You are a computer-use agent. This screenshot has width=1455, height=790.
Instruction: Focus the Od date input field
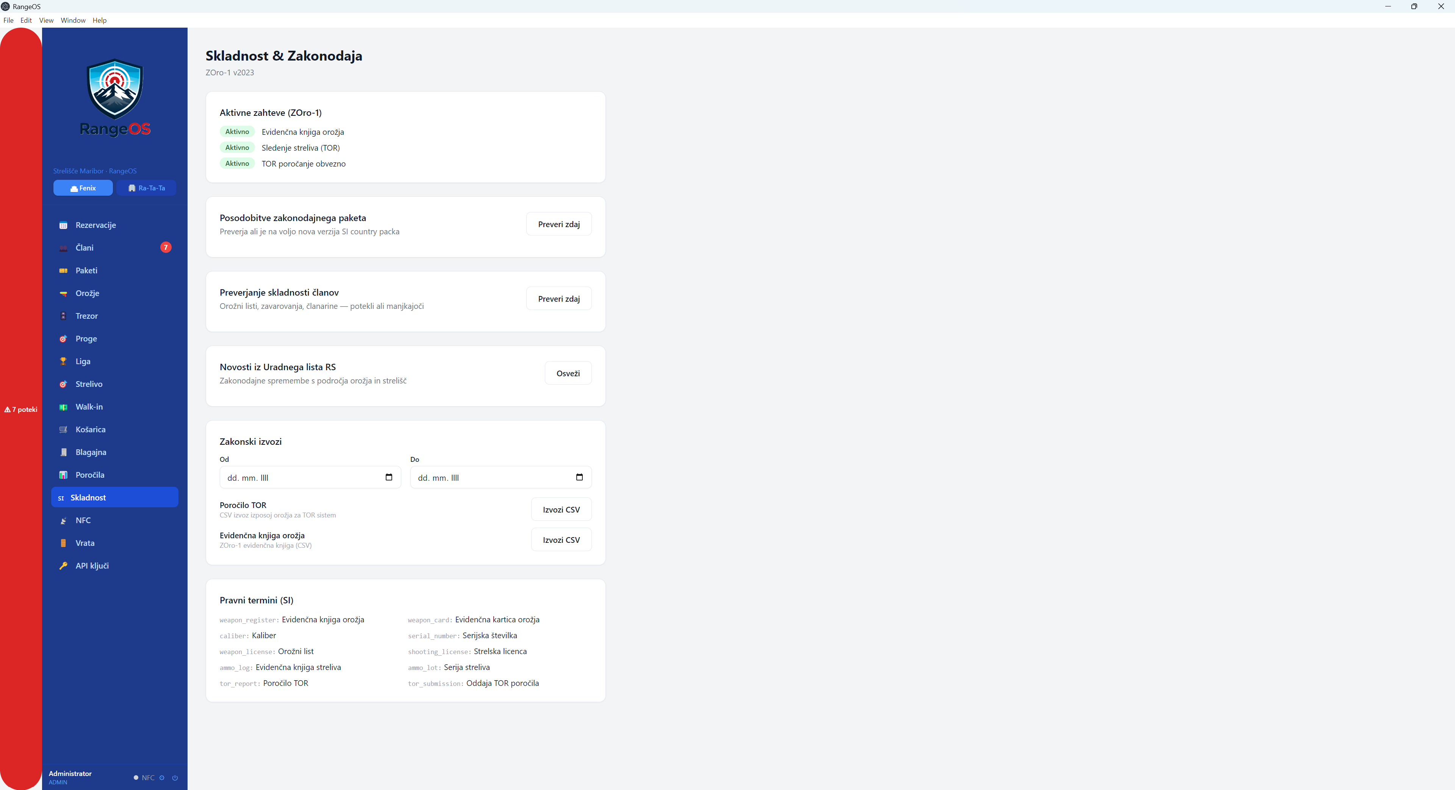pyautogui.click(x=310, y=477)
